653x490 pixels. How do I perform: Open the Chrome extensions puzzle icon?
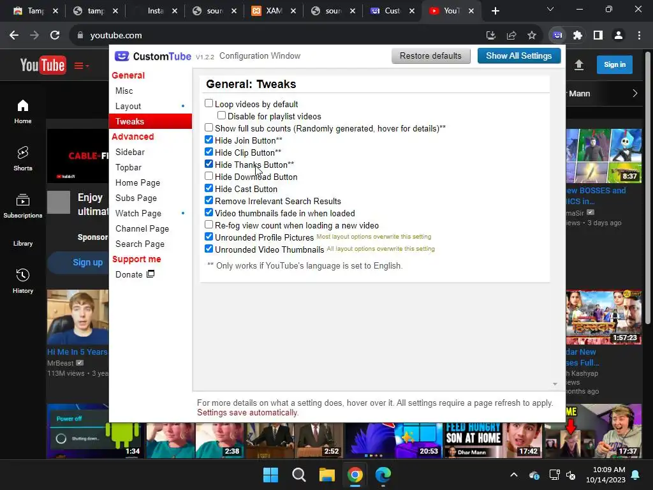point(578,36)
